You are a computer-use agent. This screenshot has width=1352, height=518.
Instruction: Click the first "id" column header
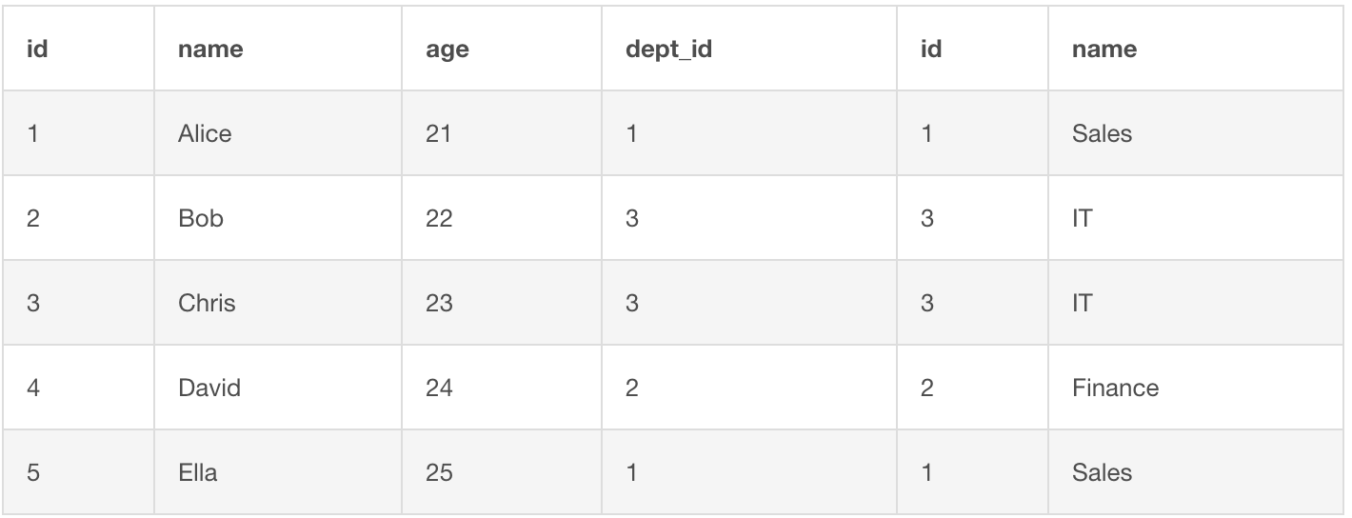coord(37,50)
